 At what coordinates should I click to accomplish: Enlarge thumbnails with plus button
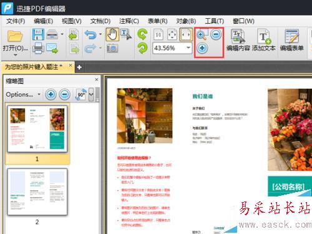[x=51, y=94]
